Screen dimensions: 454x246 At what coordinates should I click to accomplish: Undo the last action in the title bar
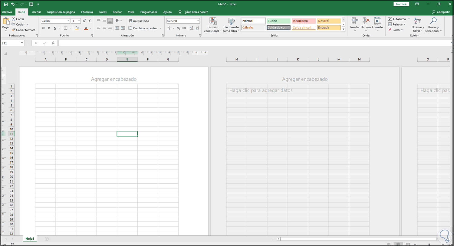(x=13, y=4)
